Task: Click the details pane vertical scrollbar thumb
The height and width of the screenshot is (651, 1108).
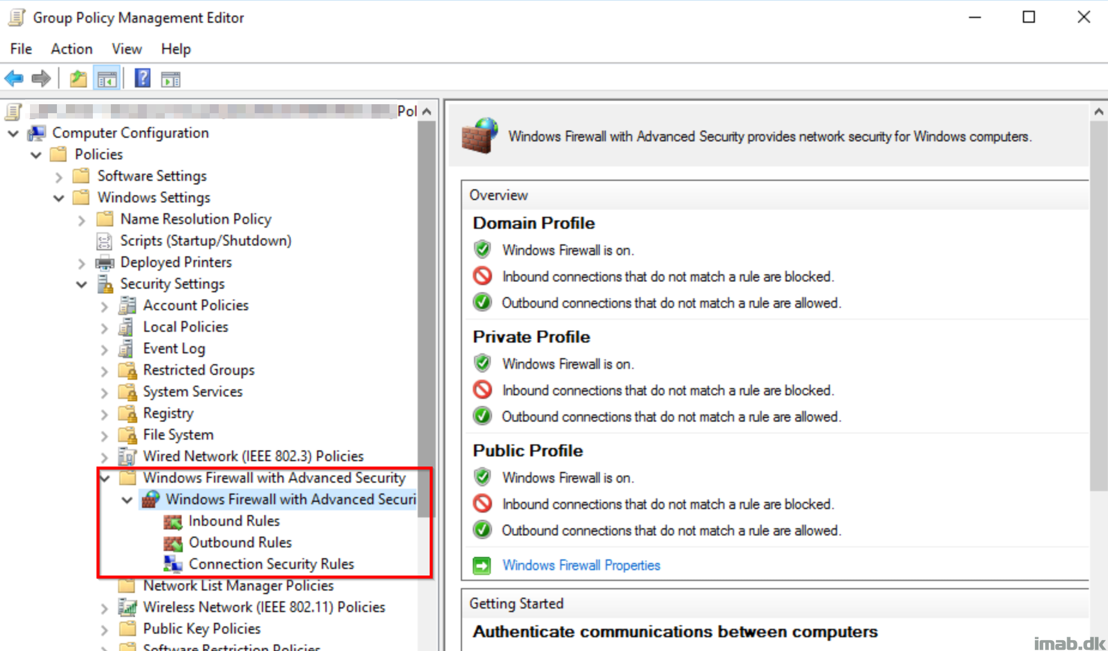Action: click(x=1098, y=305)
